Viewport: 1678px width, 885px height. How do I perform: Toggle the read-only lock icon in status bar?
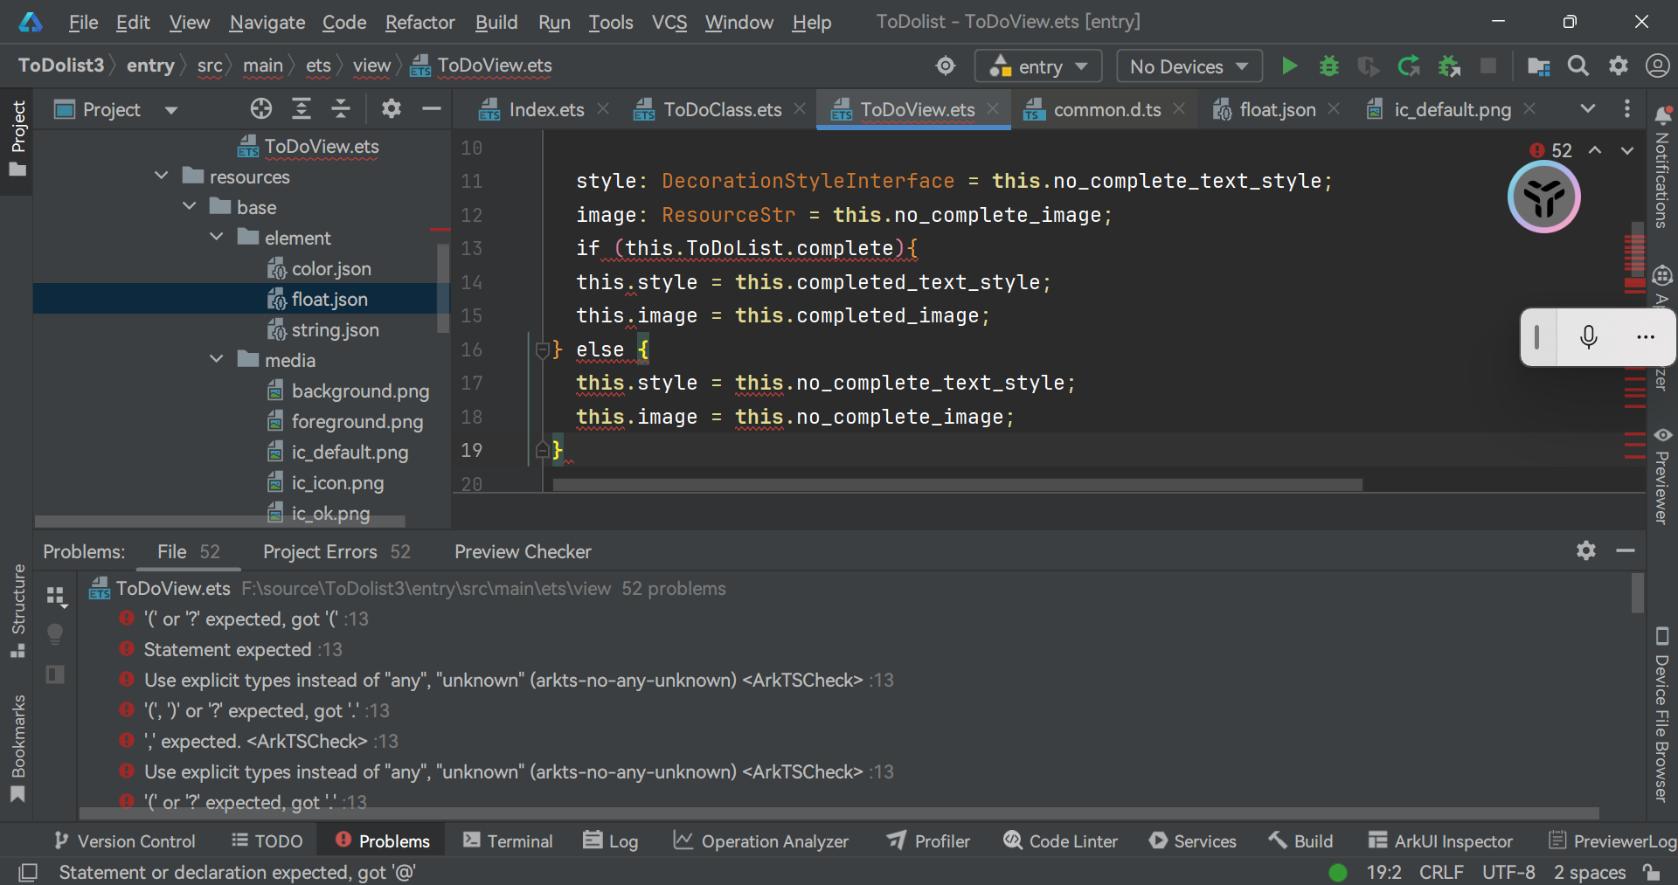pos(1651,872)
